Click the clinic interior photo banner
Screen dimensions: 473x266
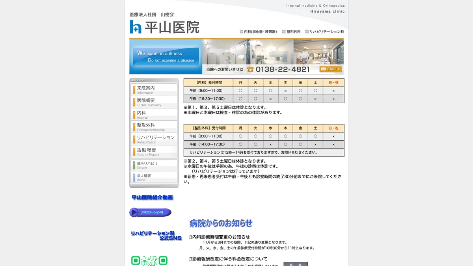pos(273,52)
